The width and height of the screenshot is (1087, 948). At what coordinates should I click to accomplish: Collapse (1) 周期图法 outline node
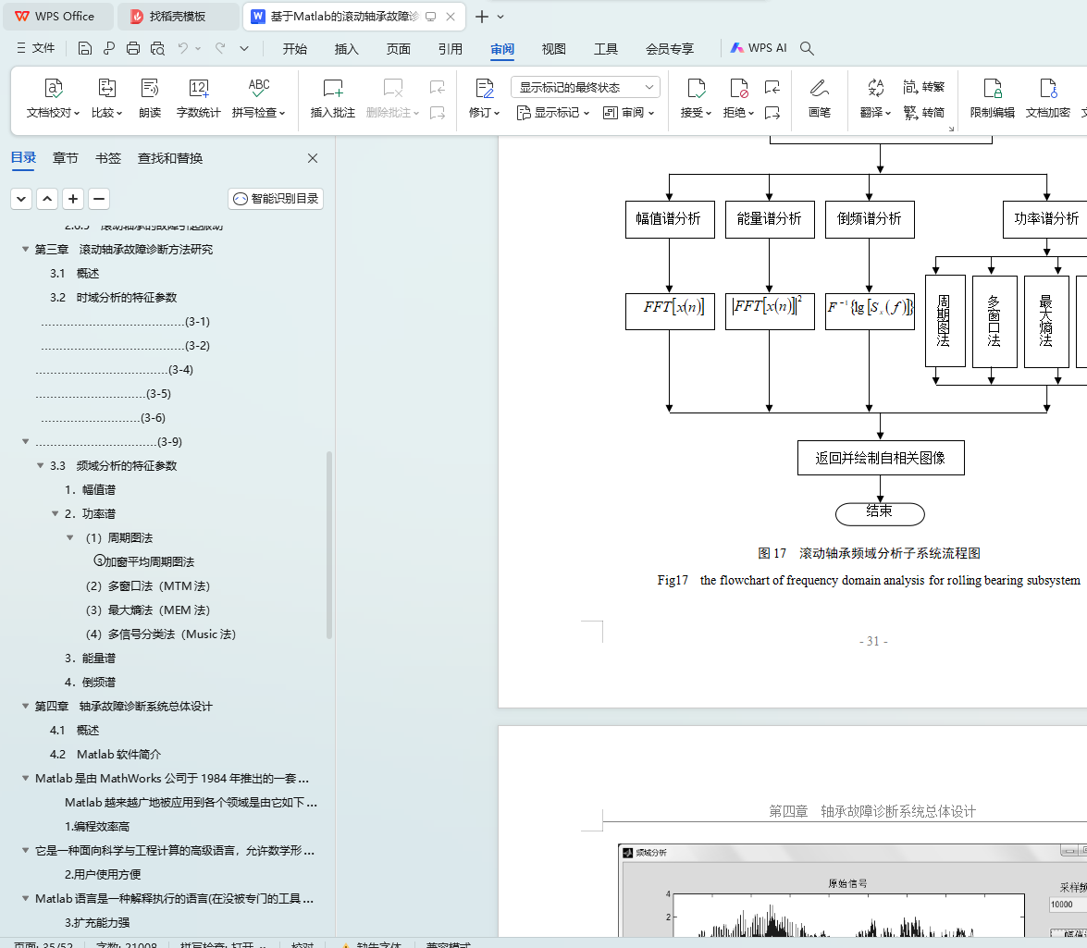70,537
